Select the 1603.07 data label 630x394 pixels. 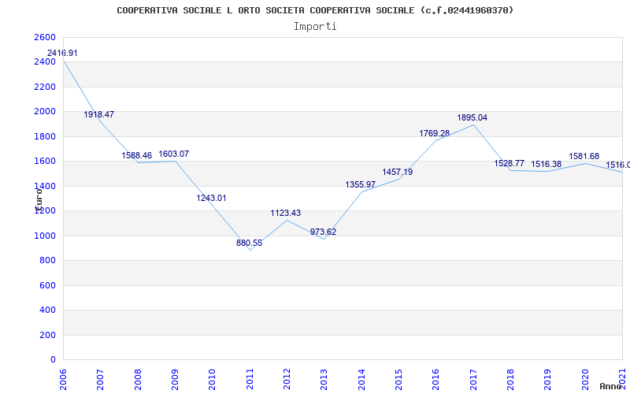(x=173, y=154)
